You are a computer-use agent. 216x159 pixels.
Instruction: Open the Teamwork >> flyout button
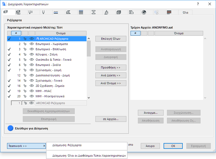click(x=26, y=146)
